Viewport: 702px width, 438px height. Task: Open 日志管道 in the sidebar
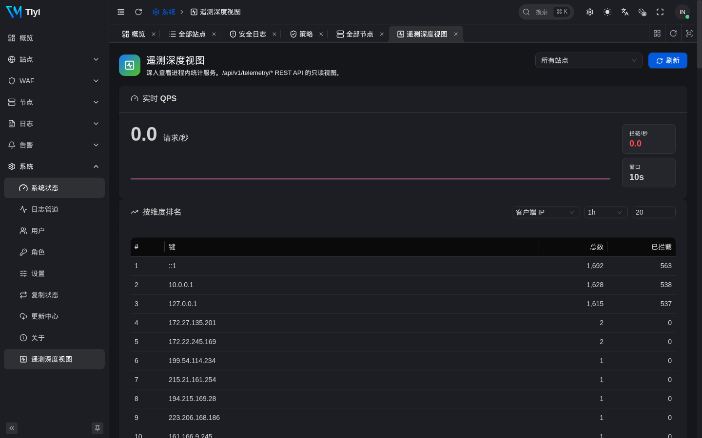[54, 209]
